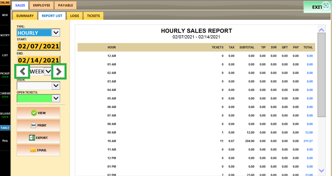Click the 06 AM hour label

112,107
